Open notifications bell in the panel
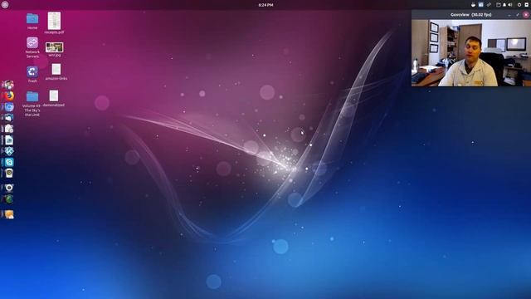This screenshot has width=531, height=299. [504, 5]
